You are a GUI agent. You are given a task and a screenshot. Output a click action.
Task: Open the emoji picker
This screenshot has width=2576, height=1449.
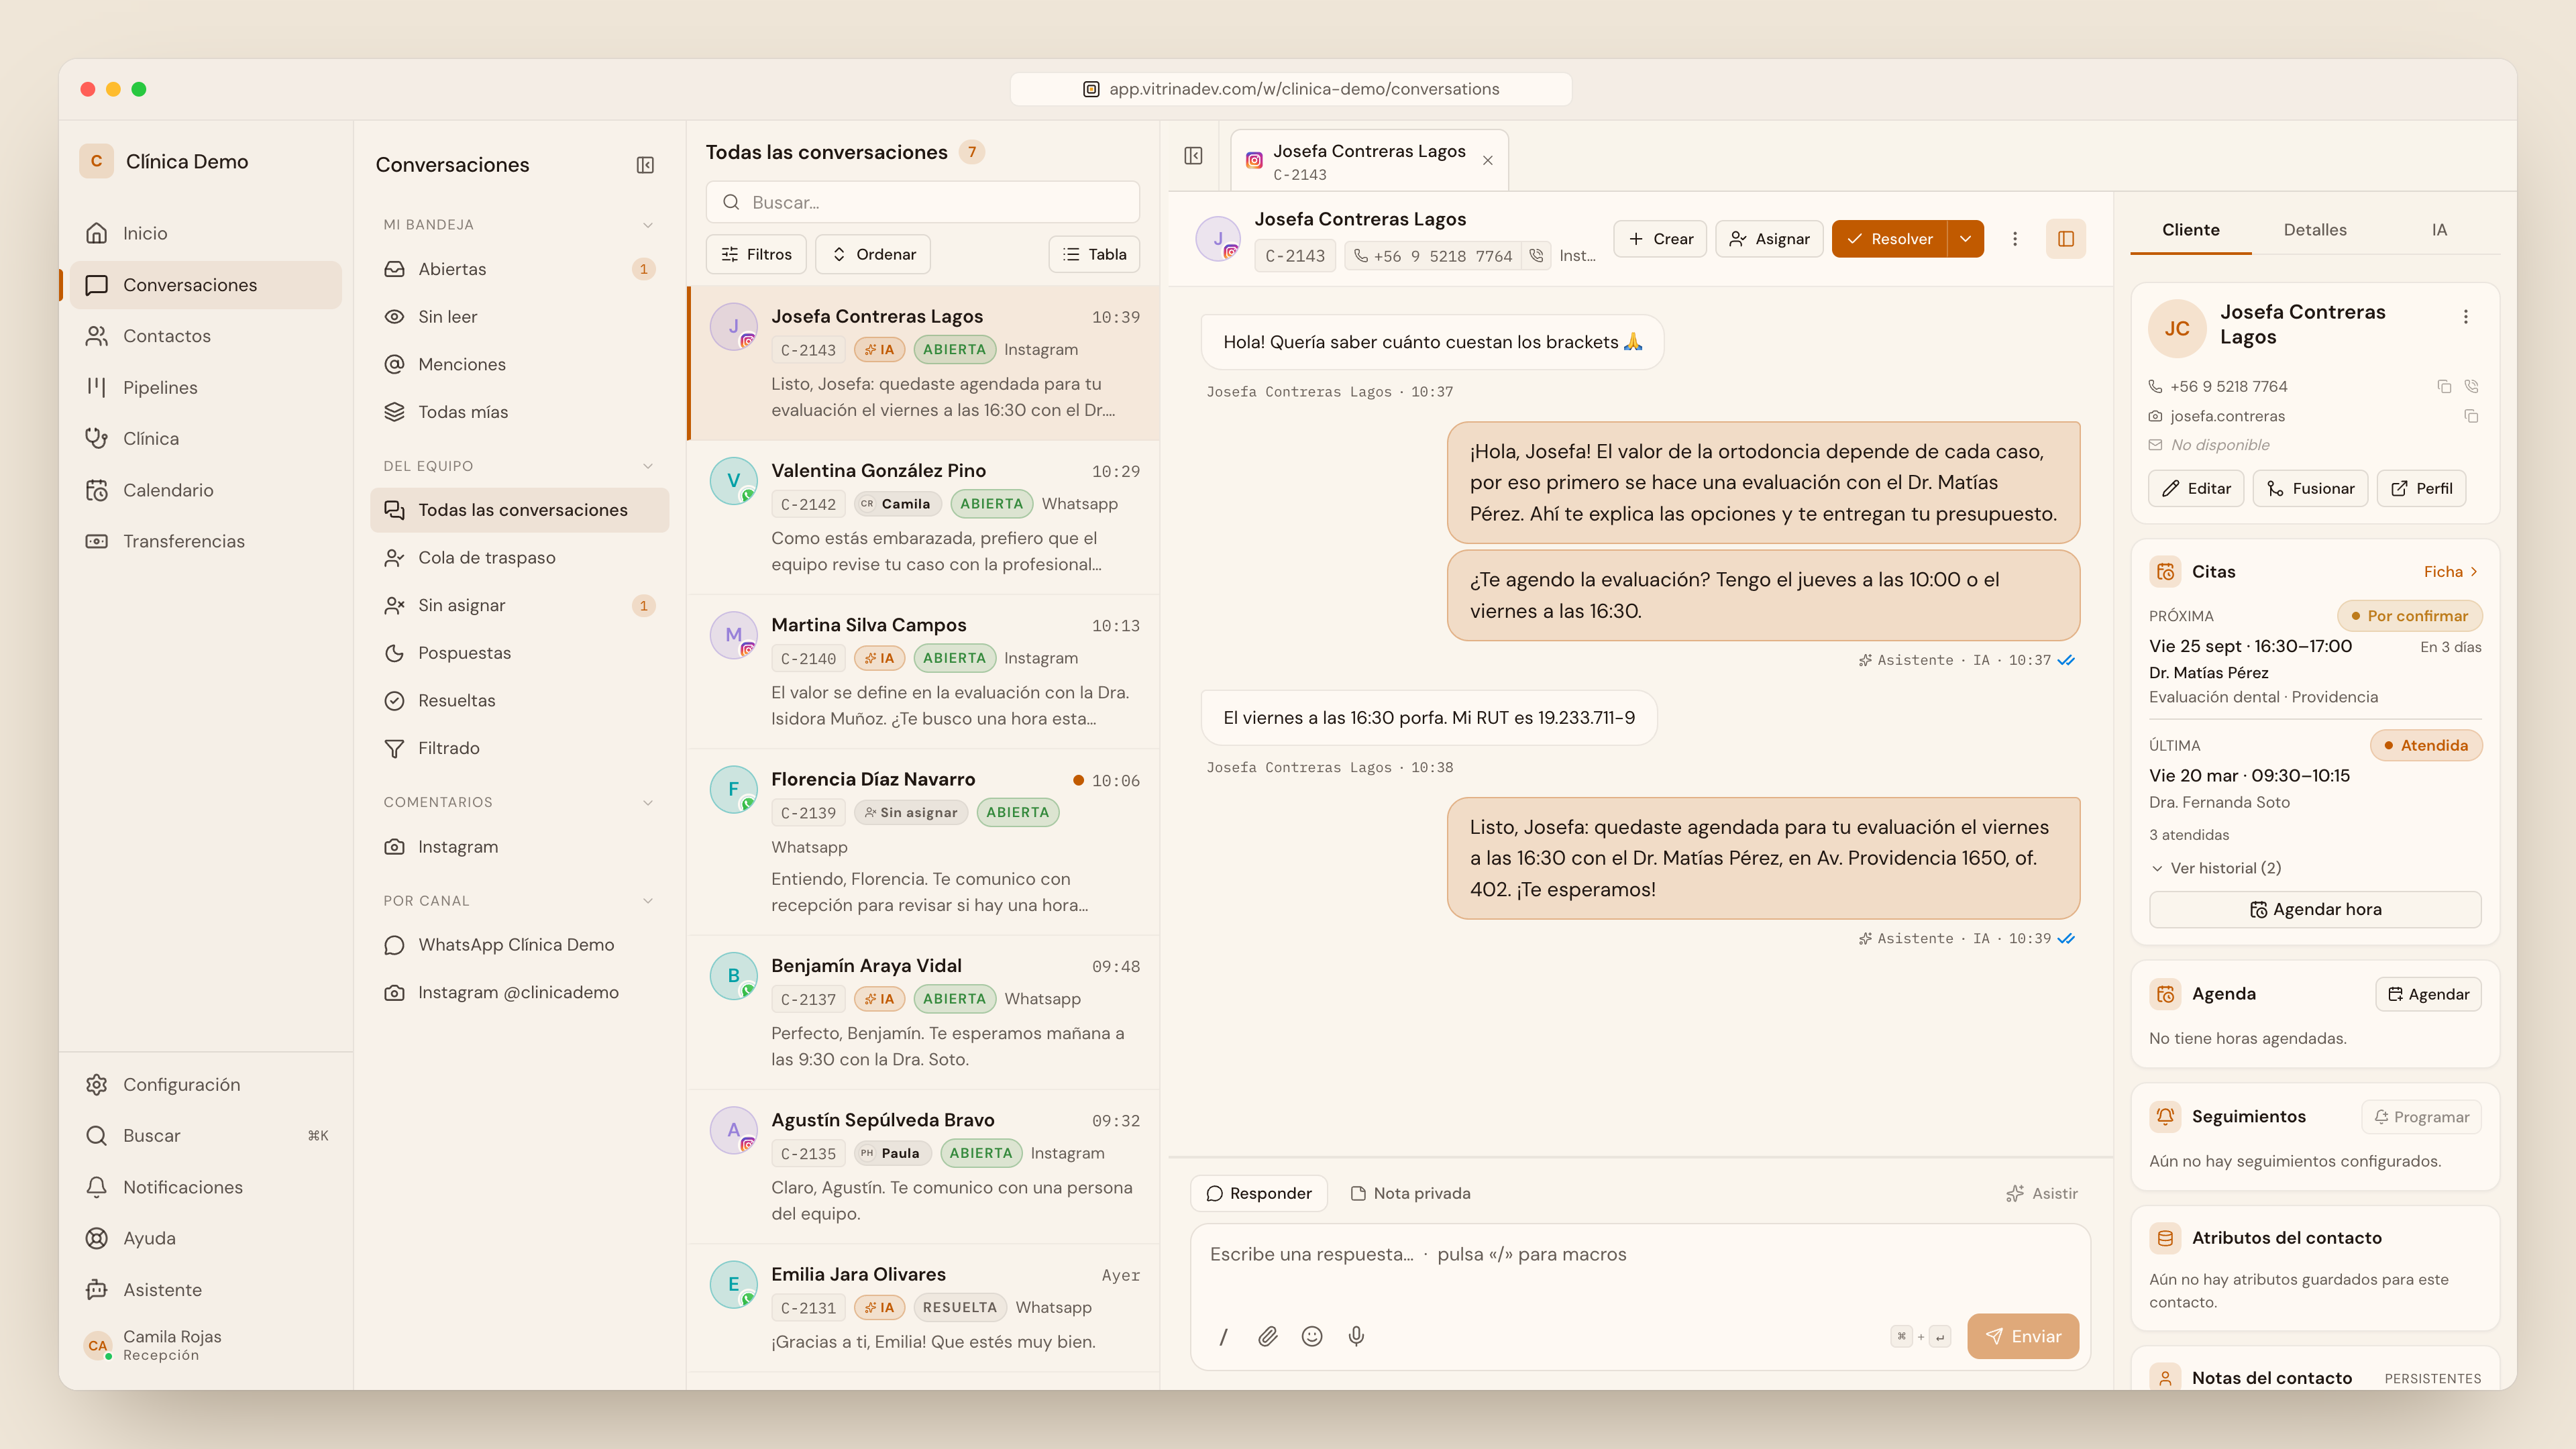[1312, 1337]
